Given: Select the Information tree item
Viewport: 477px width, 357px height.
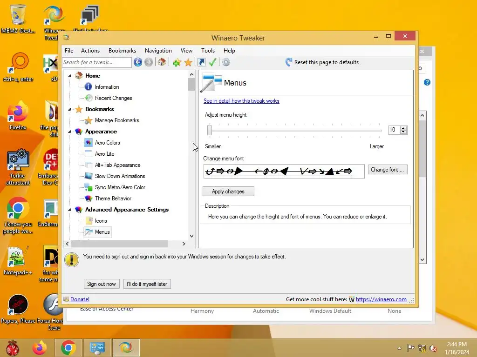Looking at the screenshot, I should [107, 87].
